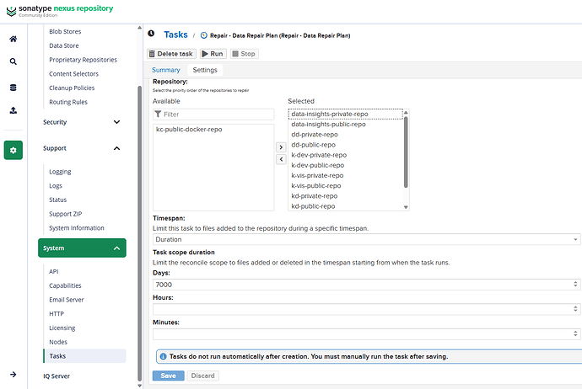Image resolution: width=582 pixels, height=389 pixels.
Task: Click the Delete task button
Action: (171, 53)
